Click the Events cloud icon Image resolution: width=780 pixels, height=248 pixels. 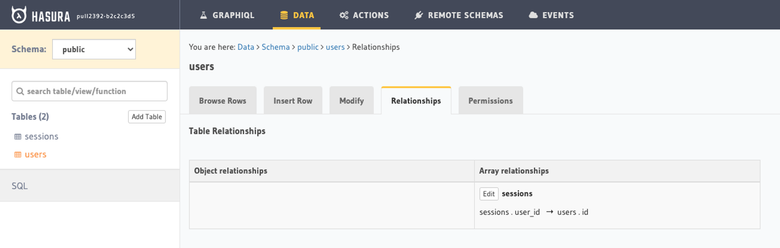click(x=533, y=15)
